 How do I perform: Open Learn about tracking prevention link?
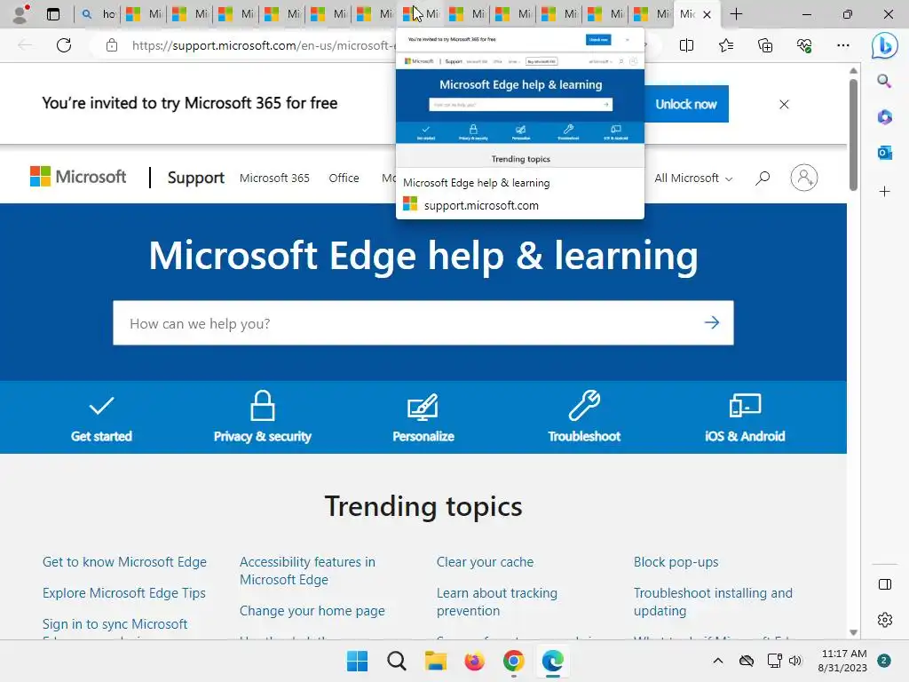coord(497,602)
